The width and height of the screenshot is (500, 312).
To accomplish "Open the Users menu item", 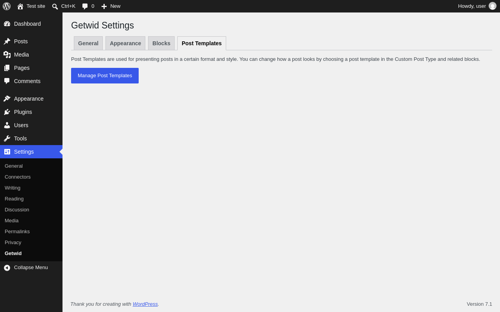I will (31, 125).
